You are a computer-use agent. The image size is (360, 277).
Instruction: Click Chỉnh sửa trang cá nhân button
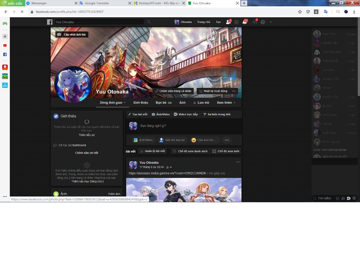[173, 91]
